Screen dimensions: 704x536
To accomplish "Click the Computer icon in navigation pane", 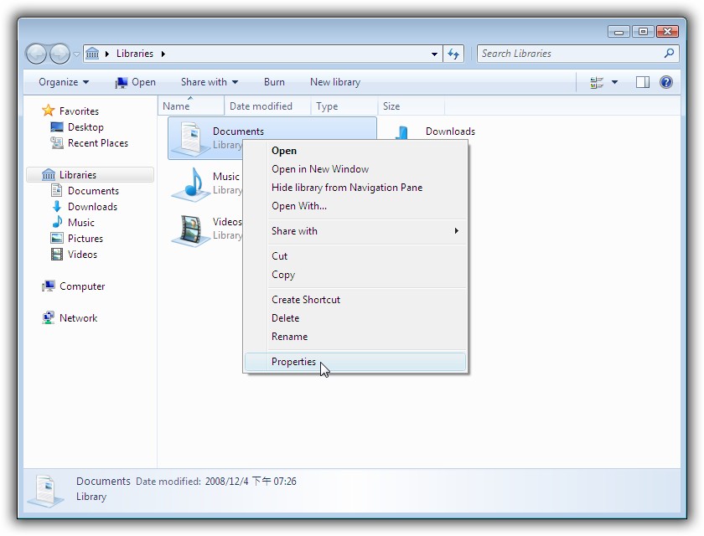I will 49,286.
